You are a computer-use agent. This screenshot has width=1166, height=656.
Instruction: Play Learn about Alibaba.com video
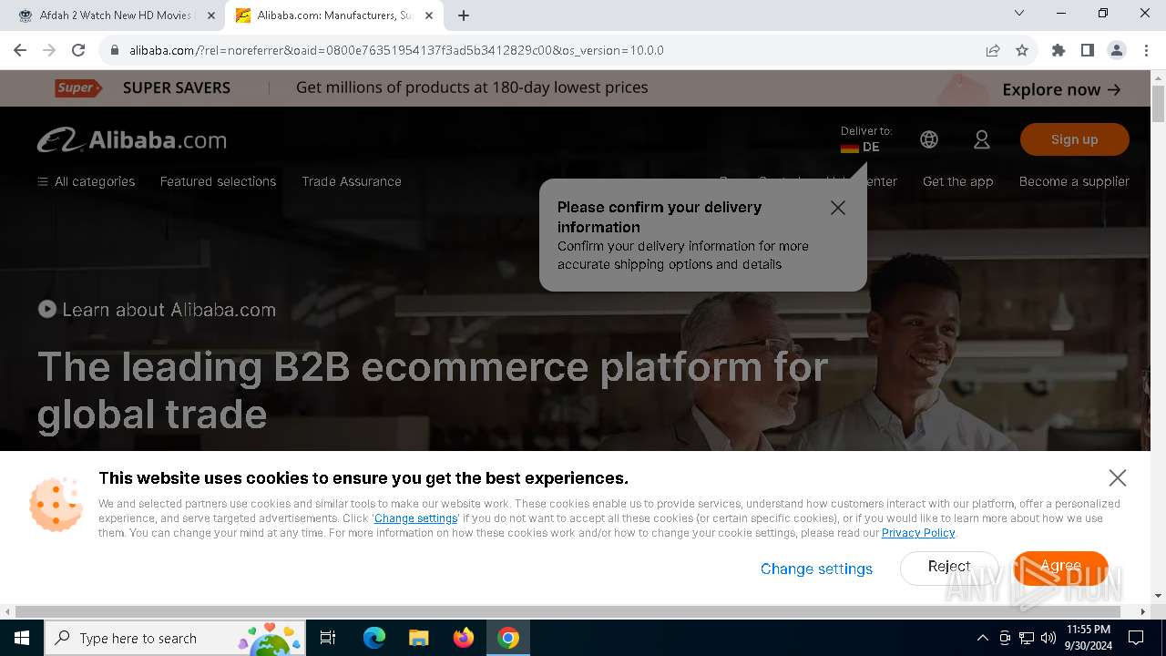click(x=157, y=310)
